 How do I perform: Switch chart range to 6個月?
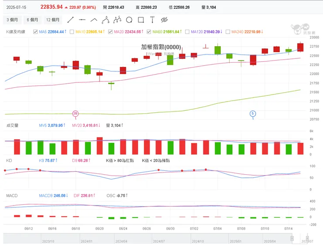point(32,20)
